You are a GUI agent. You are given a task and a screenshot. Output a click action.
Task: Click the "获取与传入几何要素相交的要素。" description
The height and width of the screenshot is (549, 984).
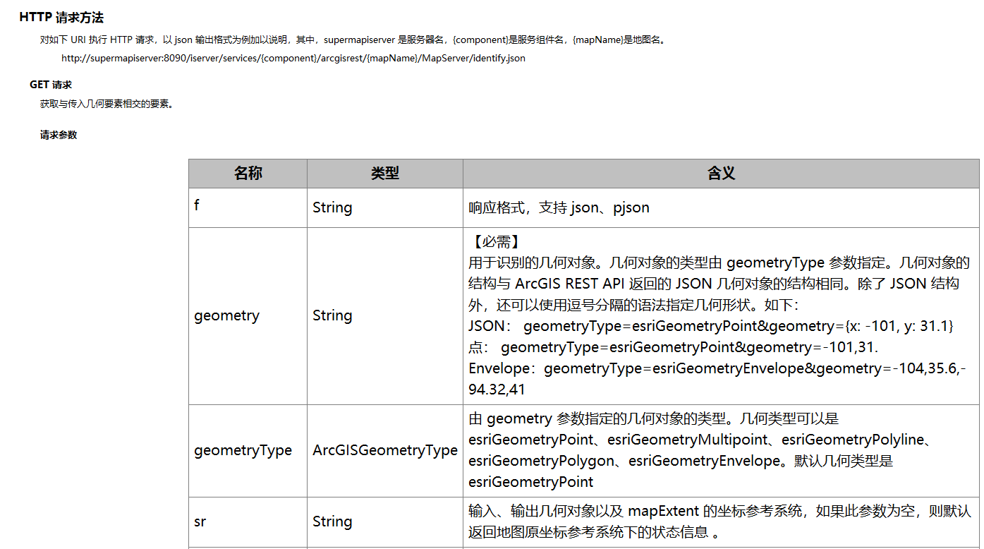point(107,104)
